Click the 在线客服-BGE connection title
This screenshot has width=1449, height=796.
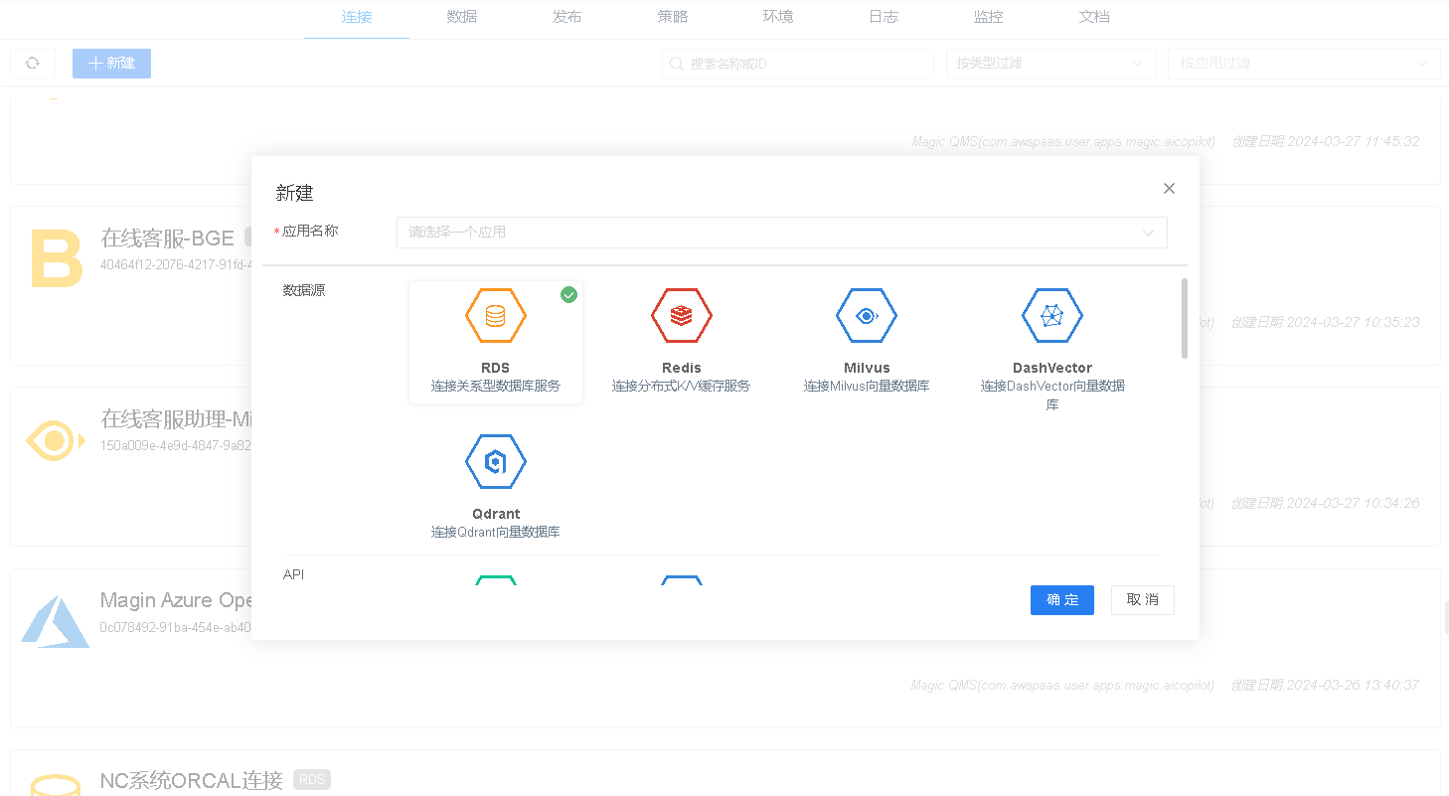pyautogui.click(x=168, y=238)
